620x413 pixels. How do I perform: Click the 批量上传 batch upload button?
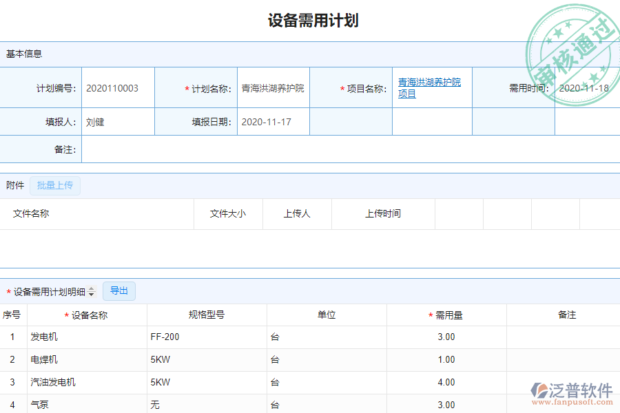click(x=55, y=186)
